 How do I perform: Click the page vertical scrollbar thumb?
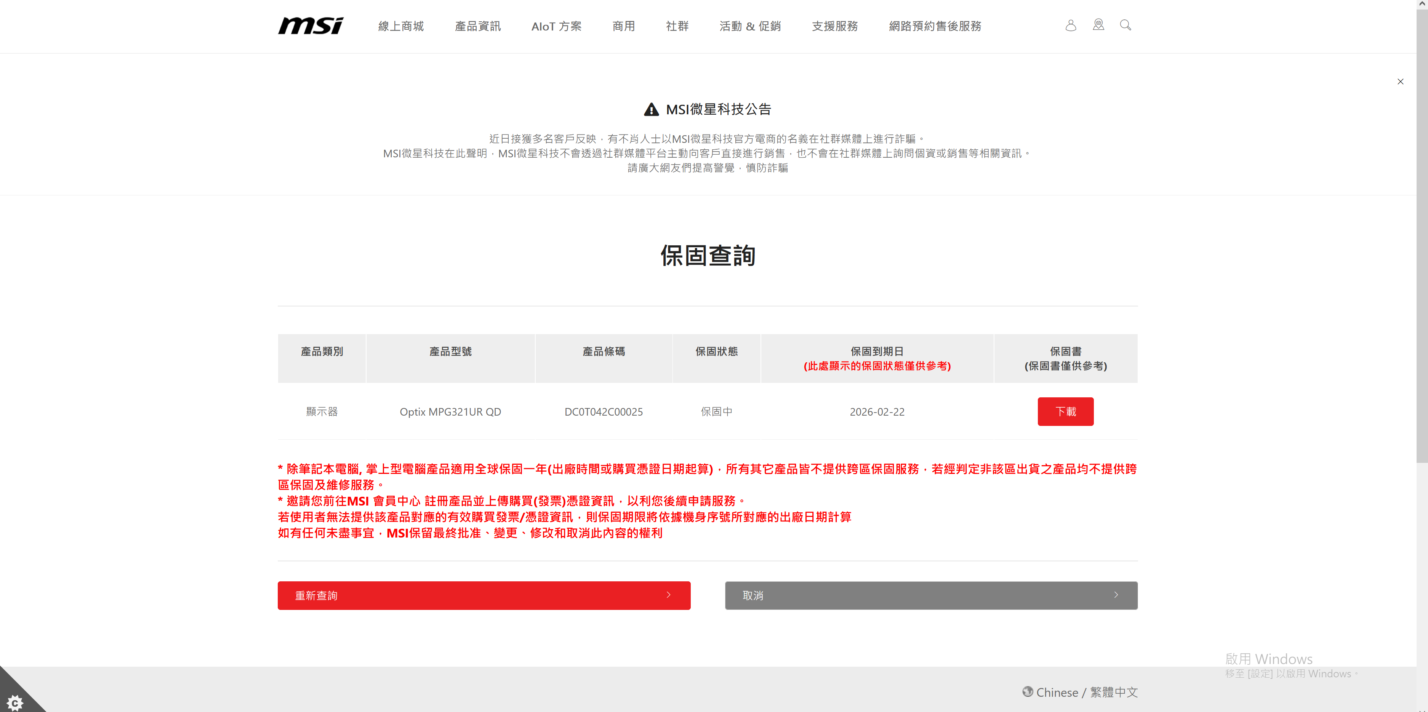tap(1422, 235)
